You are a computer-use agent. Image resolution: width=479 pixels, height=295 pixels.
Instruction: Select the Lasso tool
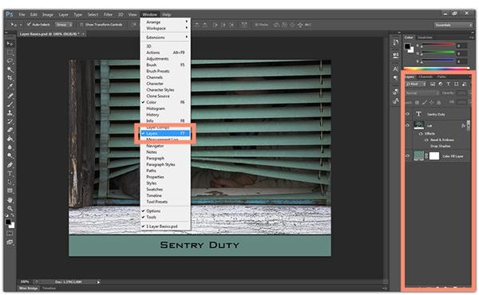pyautogui.click(x=10, y=61)
